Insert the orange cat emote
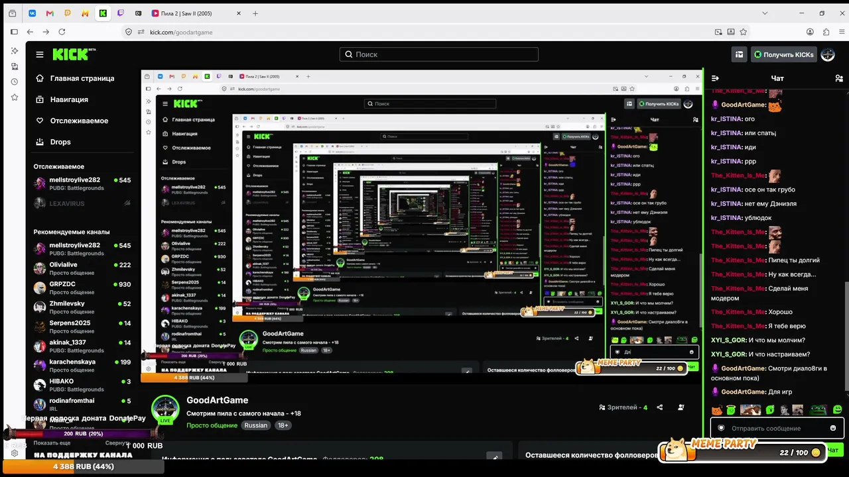The height and width of the screenshot is (477, 849). 717,410
